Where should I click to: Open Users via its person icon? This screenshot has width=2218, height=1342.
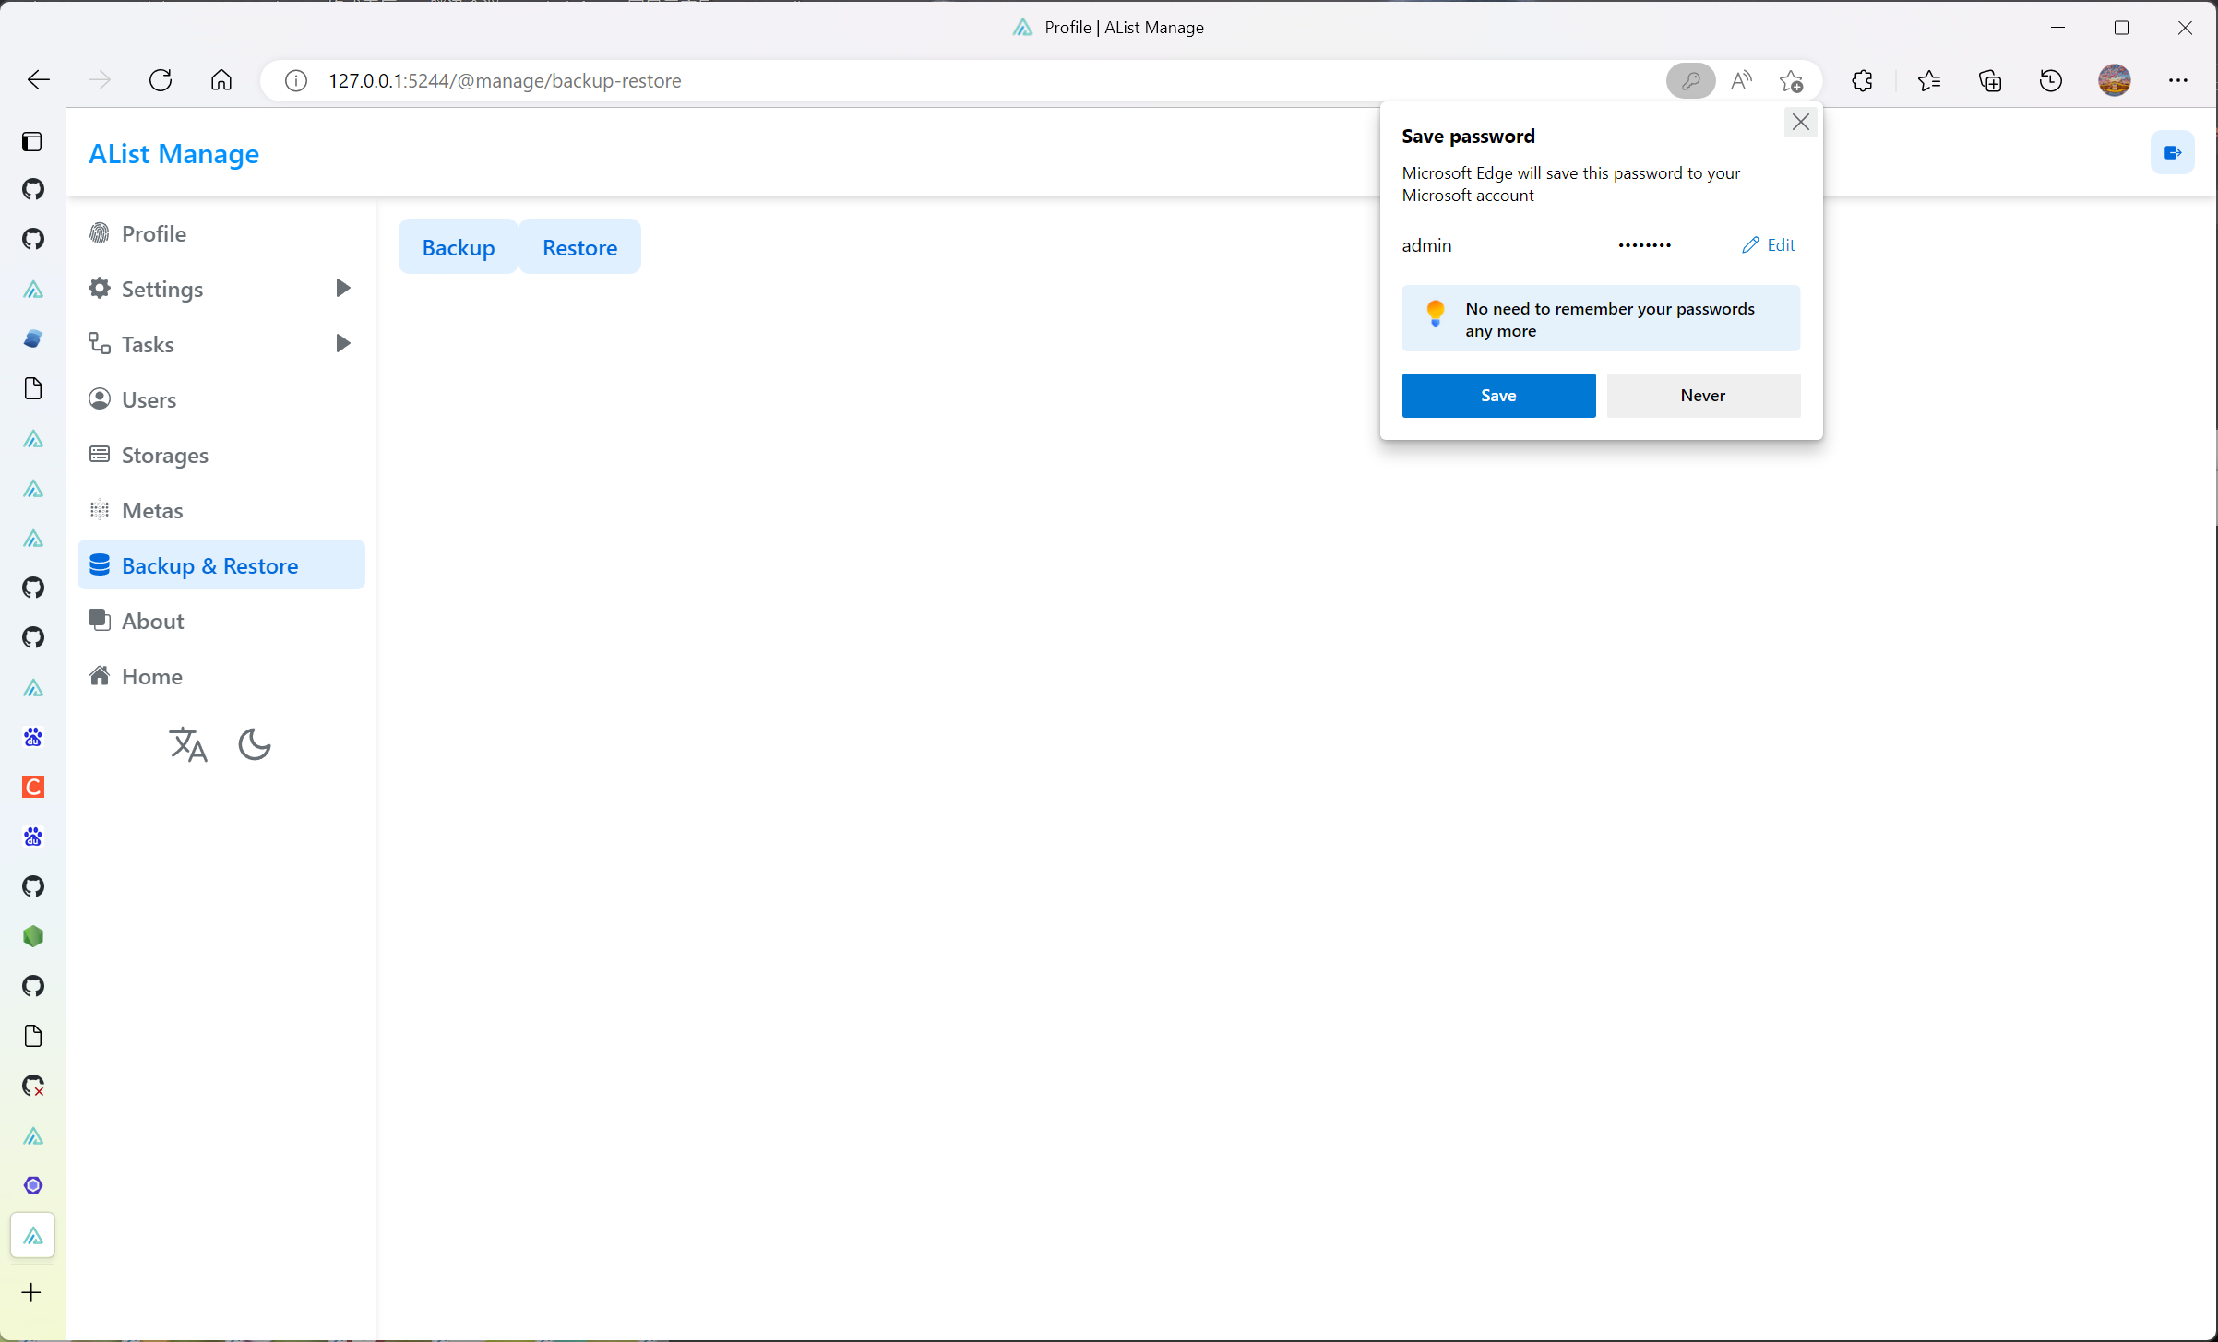[100, 398]
